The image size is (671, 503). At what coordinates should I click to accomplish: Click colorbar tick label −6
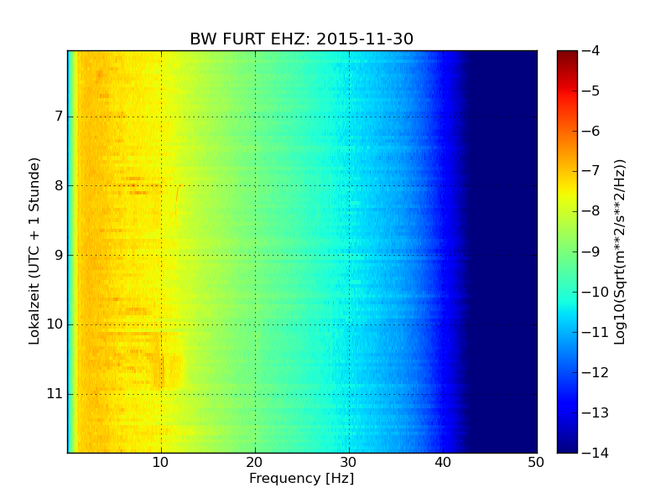[x=590, y=131]
